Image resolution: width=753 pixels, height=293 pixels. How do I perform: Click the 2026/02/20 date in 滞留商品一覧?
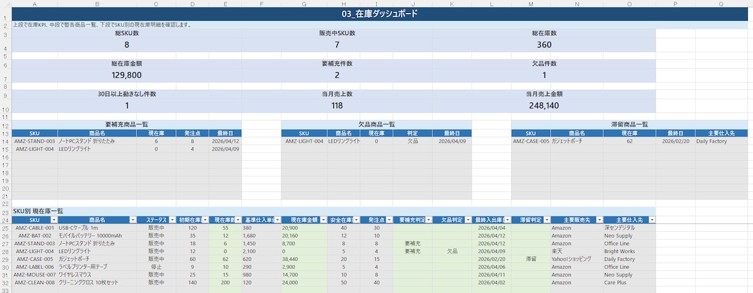(675, 141)
